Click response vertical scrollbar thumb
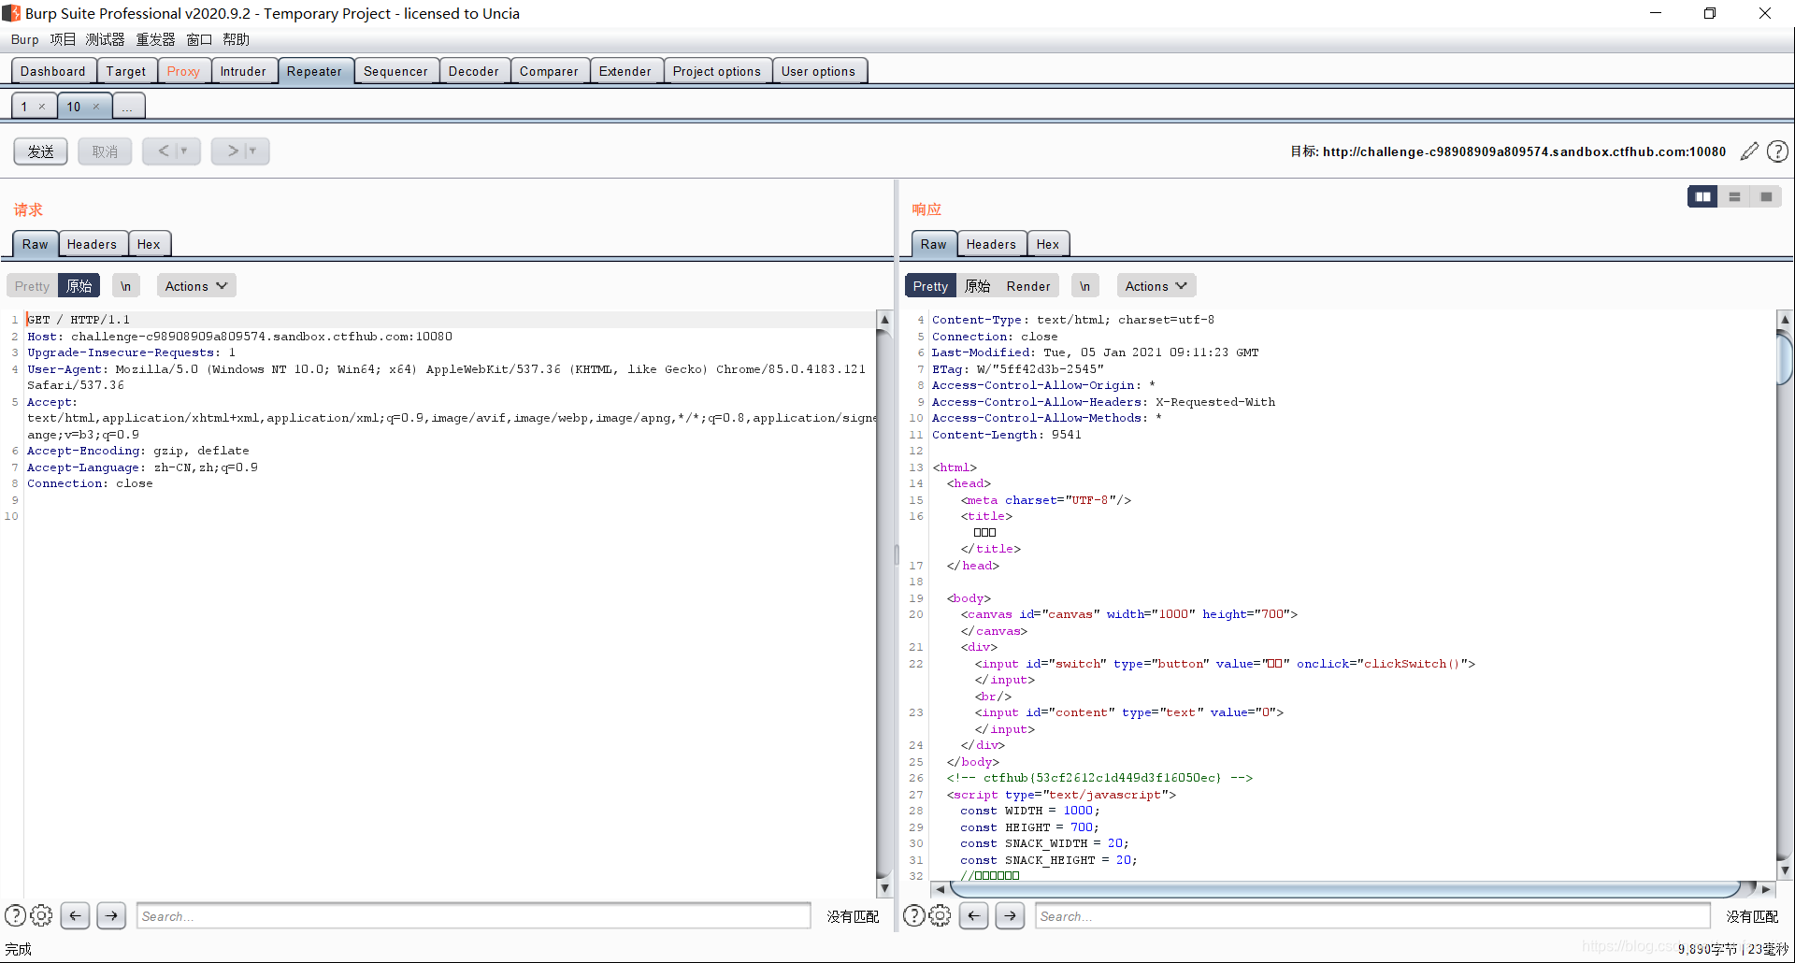The height and width of the screenshot is (963, 1795). [1784, 357]
